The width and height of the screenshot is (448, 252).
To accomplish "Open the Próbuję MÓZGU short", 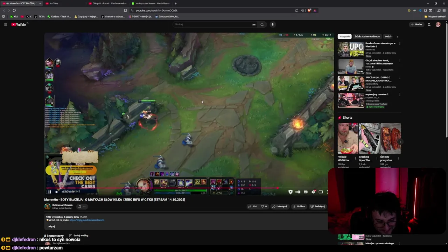I will click(x=348, y=139).
